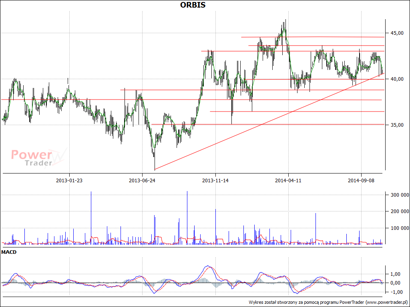410x307 pixels.
Task: Click the 2013-11-14 date label
Action: (215, 180)
